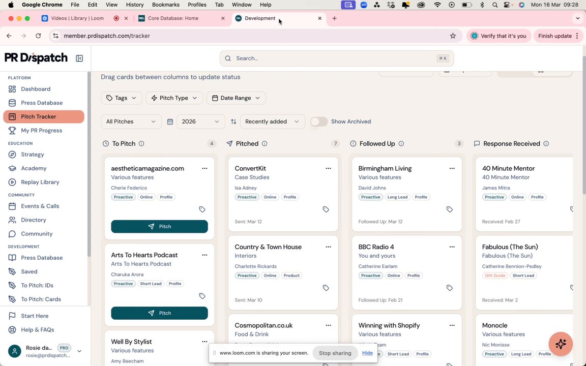This screenshot has height=366, width=586.
Task: Click the Hide link on sharing bar
Action: (367, 353)
